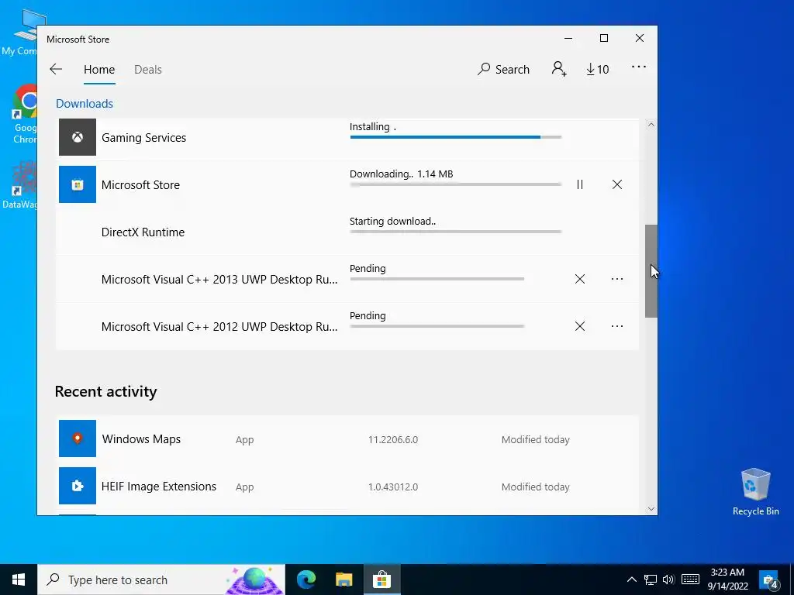Select the Google Chrome desktop shortcut
The image size is (794, 595).
tap(24, 115)
